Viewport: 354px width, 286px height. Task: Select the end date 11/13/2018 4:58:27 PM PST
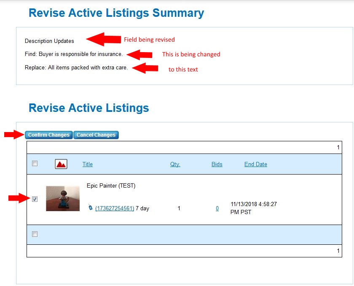pyautogui.click(x=254, y=208)
